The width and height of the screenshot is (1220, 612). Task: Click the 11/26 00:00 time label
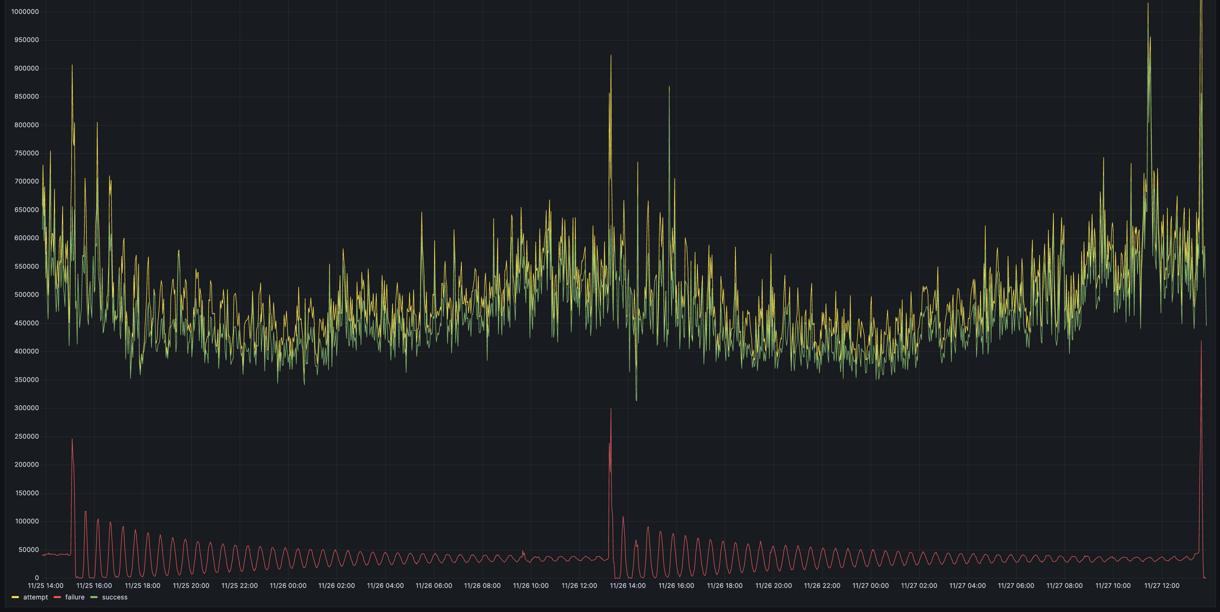point(288,586)
